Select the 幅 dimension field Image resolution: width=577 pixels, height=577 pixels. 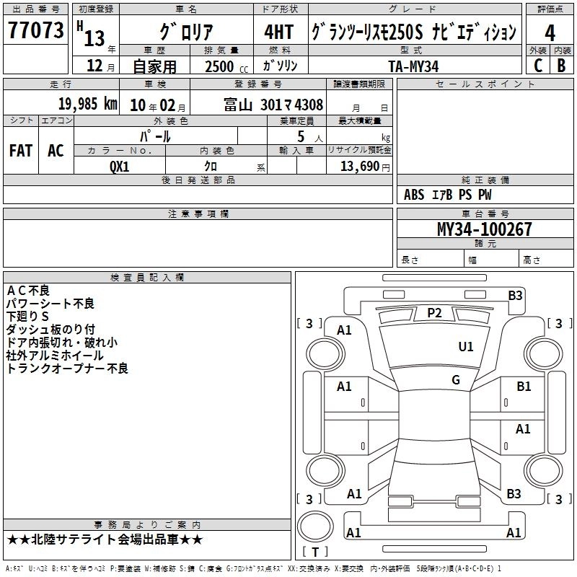pos(492,260)
